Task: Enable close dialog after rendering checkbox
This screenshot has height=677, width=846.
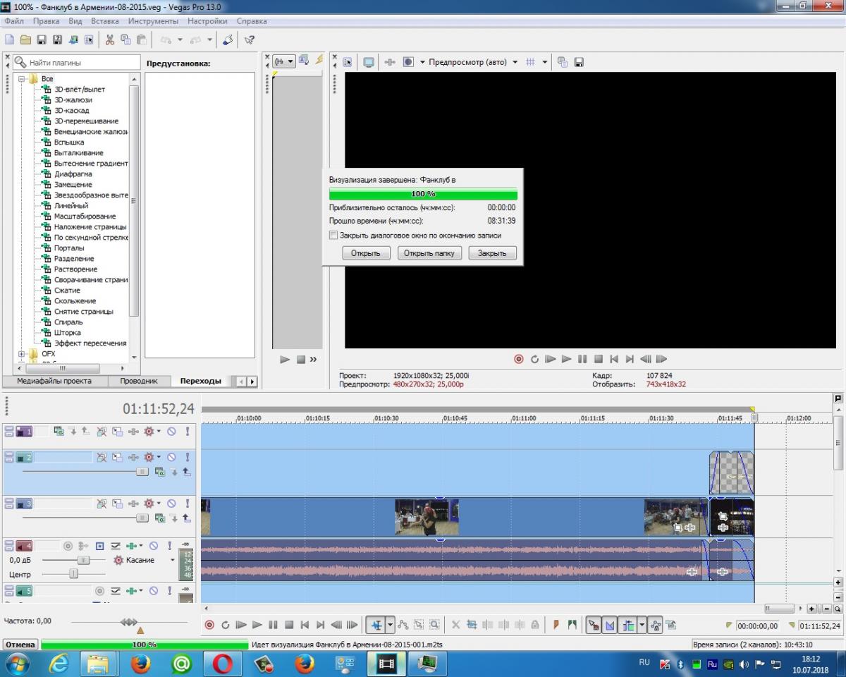Action: coord(333,236)
